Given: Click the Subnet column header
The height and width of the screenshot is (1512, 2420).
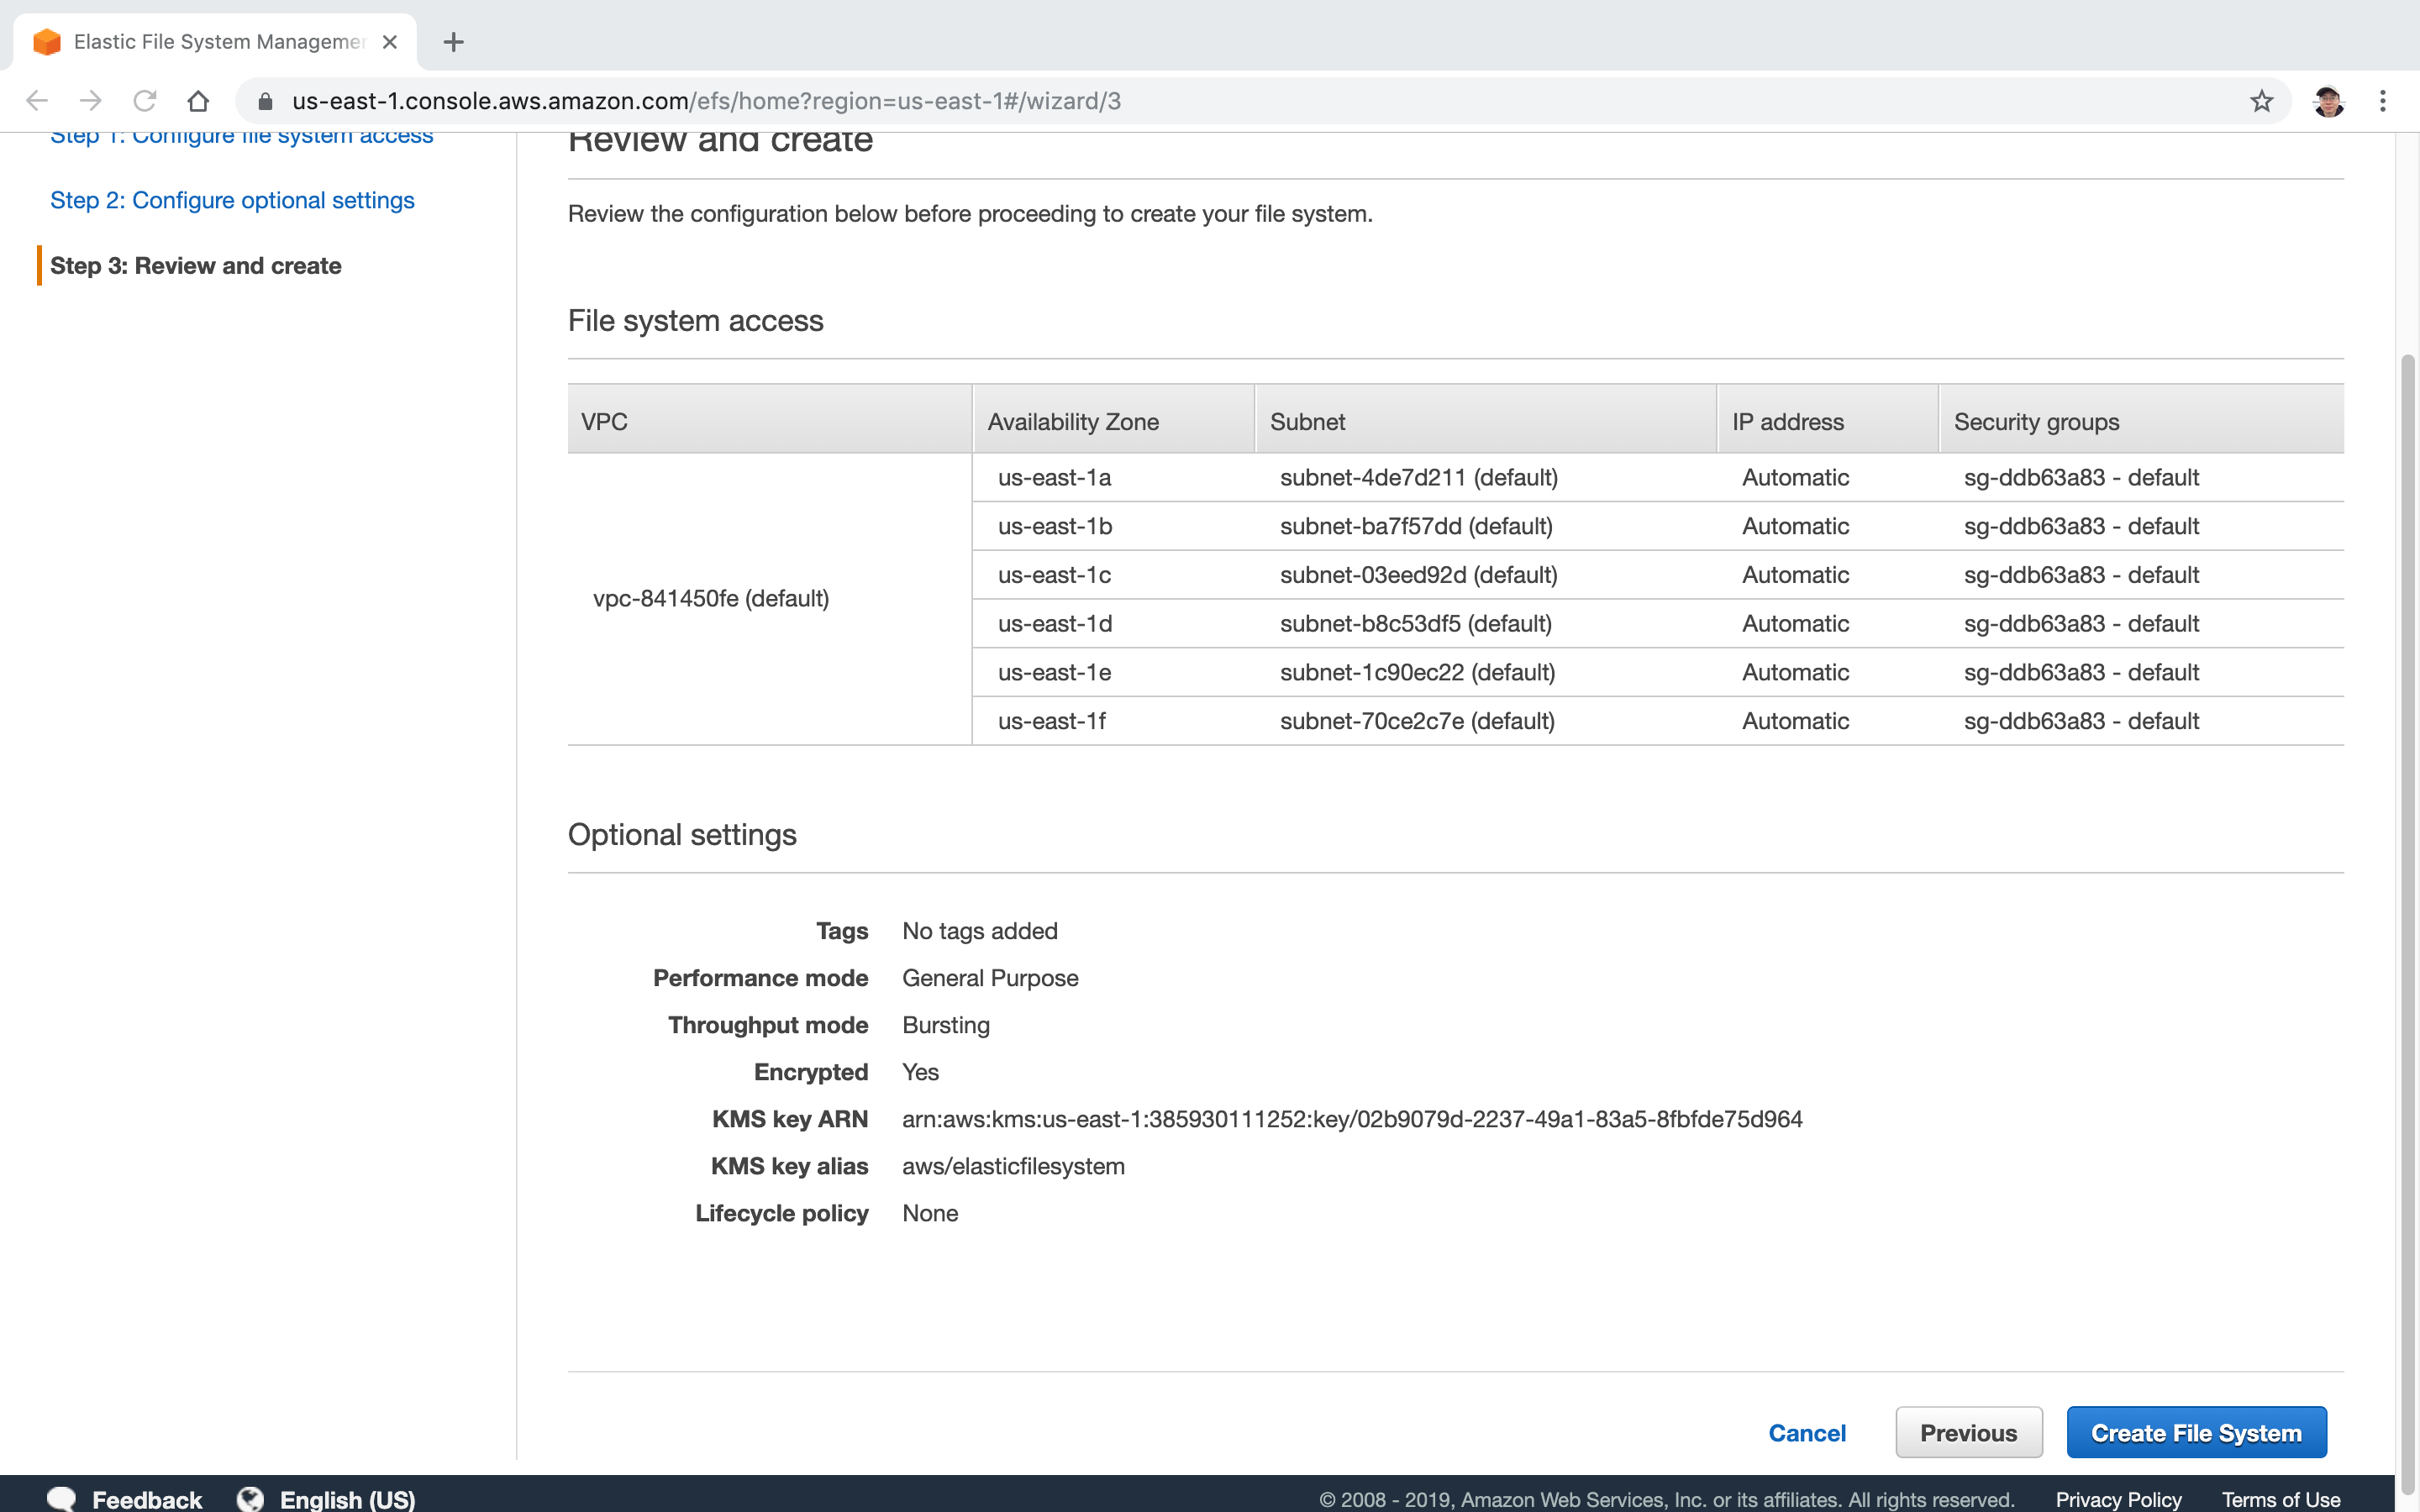Looking at the screenshot, I should pos(1485,420).
